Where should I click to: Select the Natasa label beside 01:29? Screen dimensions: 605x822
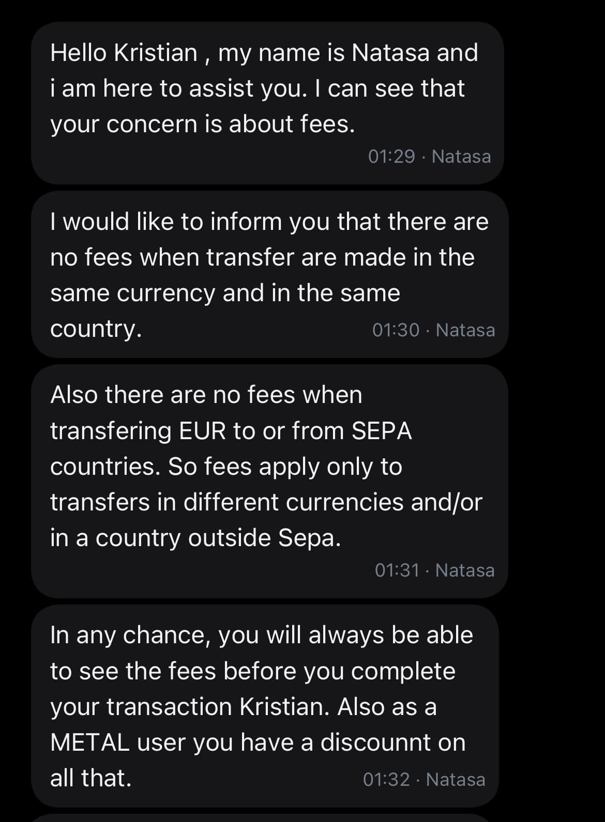[x=461, y=156]
